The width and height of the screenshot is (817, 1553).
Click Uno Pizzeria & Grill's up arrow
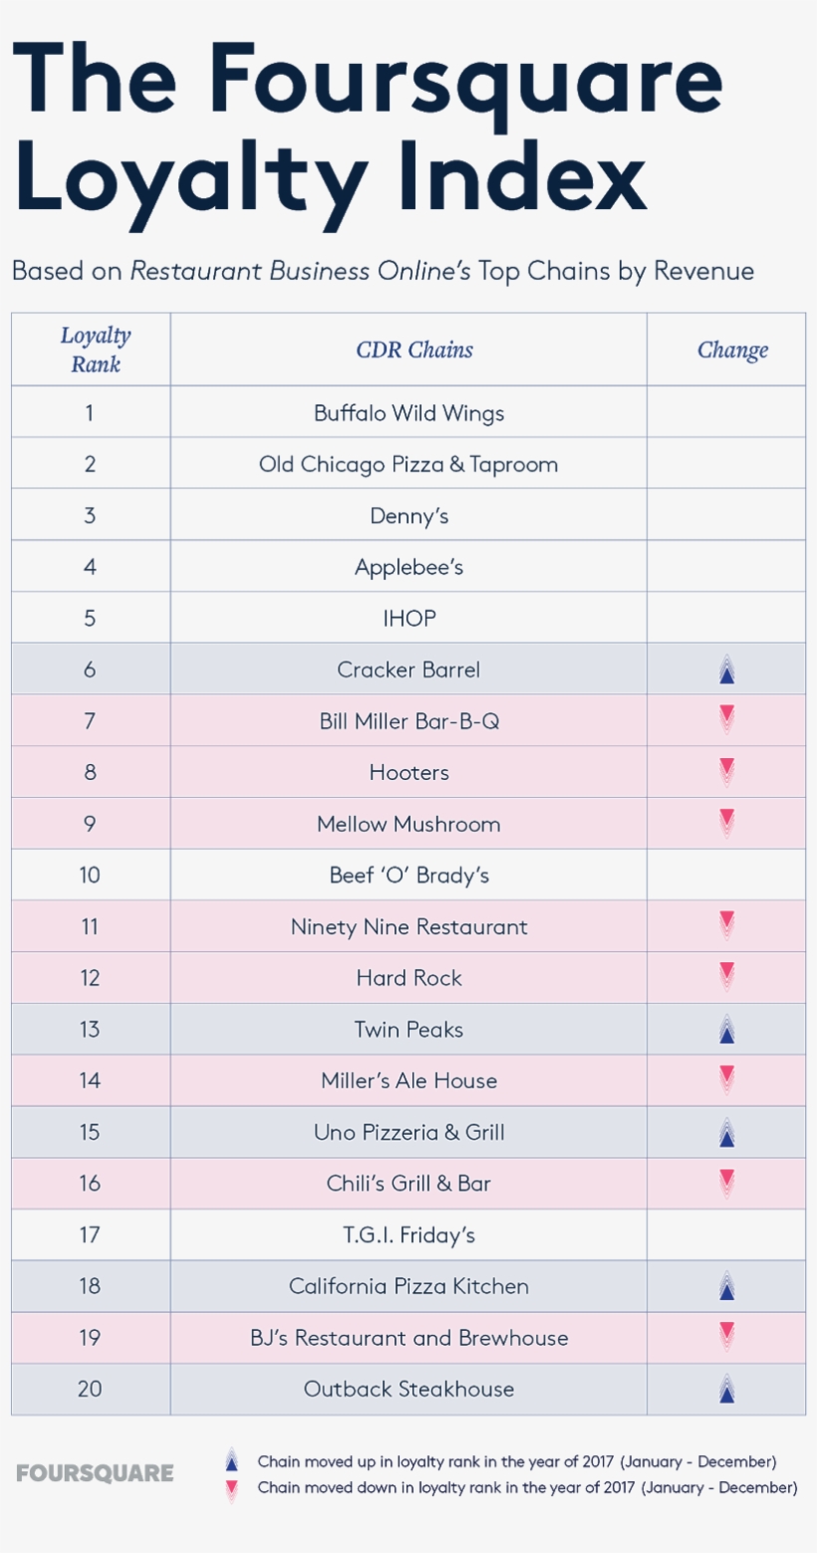pyautogui.click(x=726, y=1133)
